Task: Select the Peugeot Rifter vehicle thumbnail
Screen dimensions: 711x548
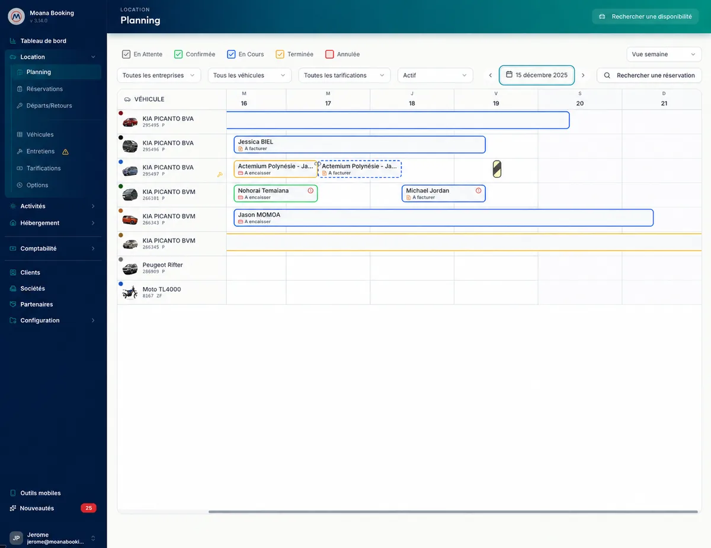Action: (x=130, y=269)
